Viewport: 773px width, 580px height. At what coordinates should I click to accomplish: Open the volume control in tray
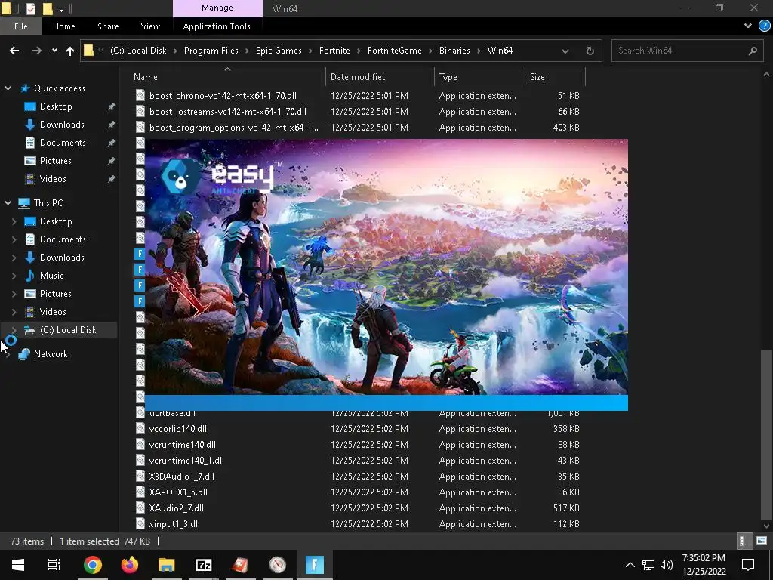[x=667, y=565]
